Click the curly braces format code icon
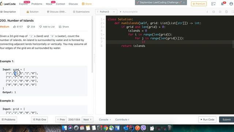 214,12
